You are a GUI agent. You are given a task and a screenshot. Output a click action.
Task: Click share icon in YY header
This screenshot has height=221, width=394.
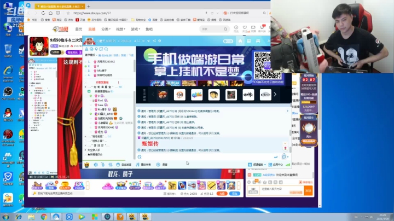point(154,41)
